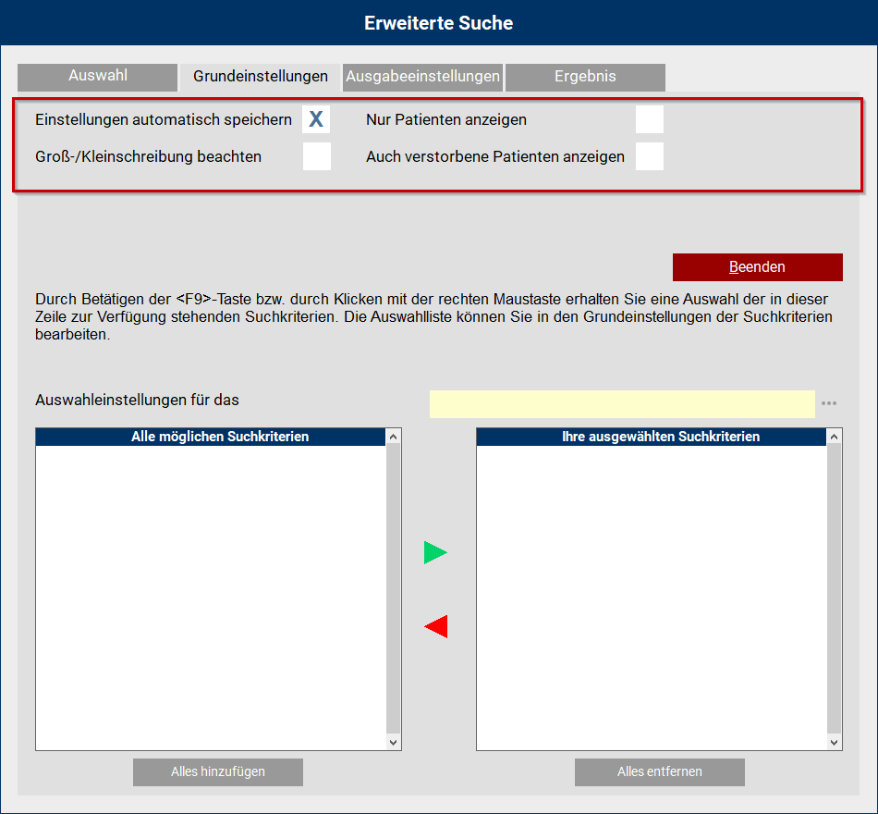Click the scrollbar track of the right list

tap(833, 592)
